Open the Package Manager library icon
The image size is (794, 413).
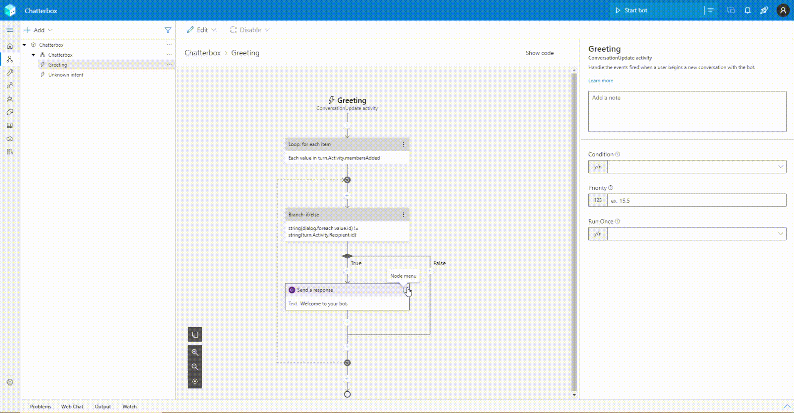click(10, 152)
